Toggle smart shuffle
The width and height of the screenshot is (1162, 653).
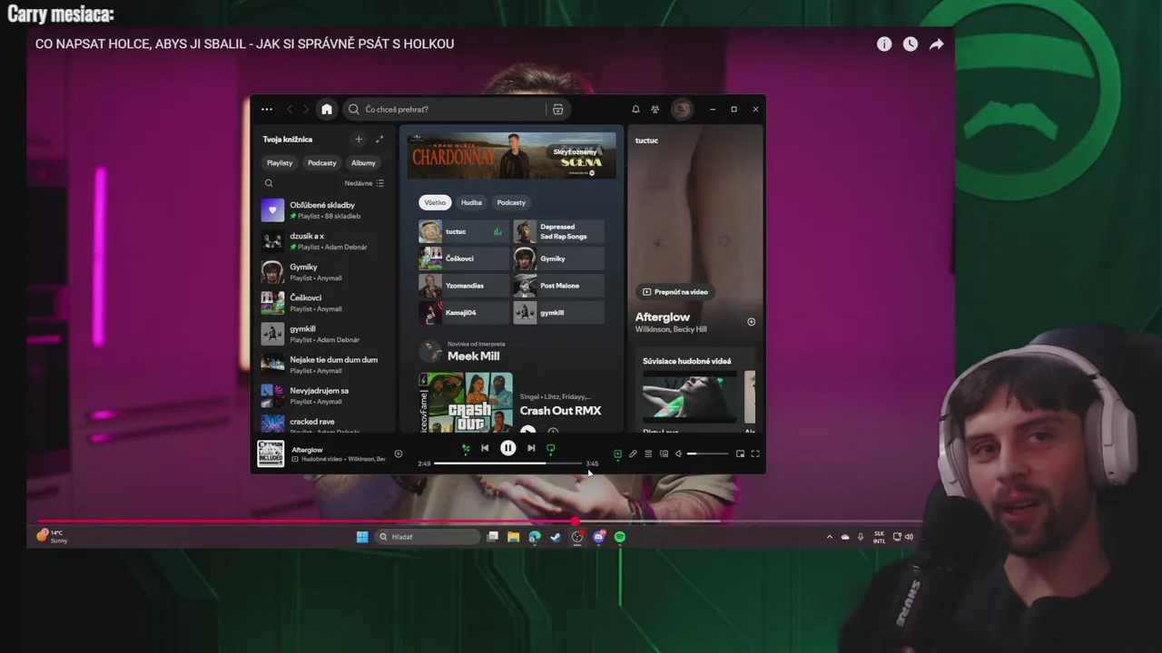click(466, 448)
